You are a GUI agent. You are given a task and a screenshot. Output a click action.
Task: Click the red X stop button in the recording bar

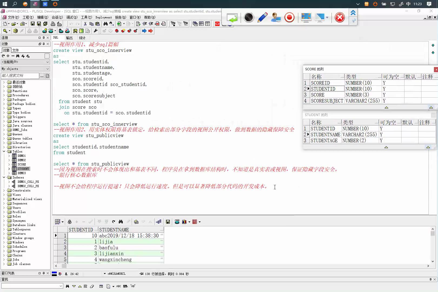coord(340,18)
